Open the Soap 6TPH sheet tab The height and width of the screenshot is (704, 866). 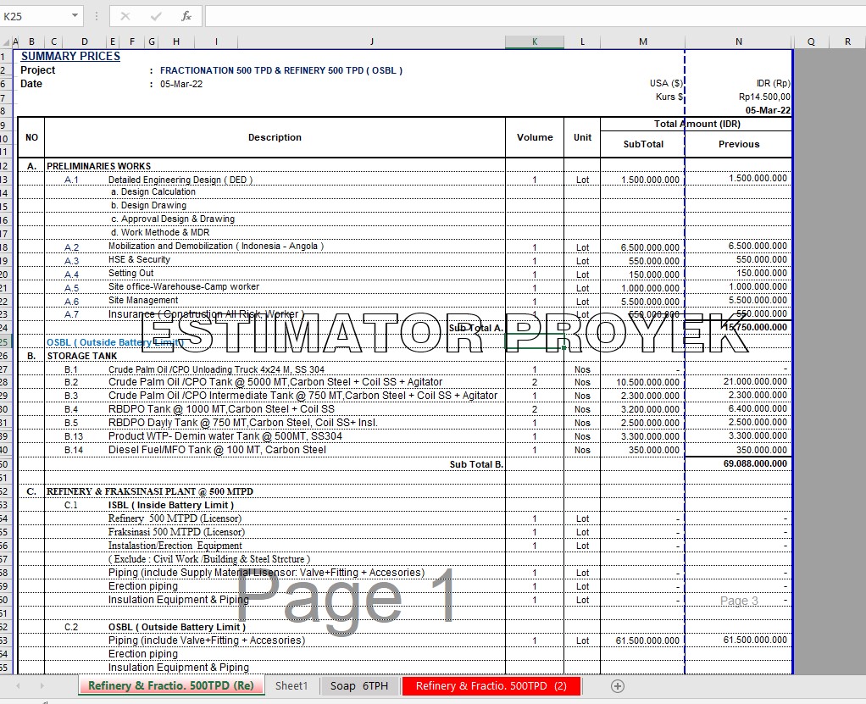coord(359,685)
